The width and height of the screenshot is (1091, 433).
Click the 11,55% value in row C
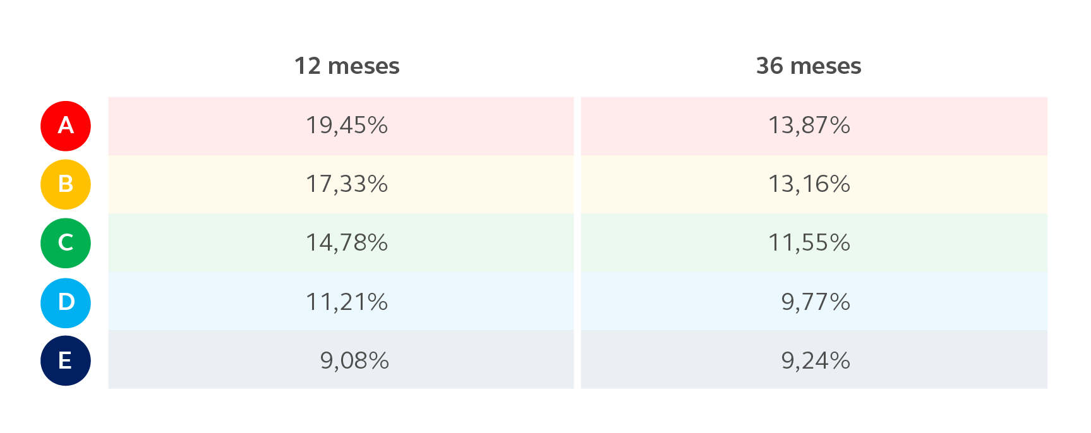click(809, 243)
